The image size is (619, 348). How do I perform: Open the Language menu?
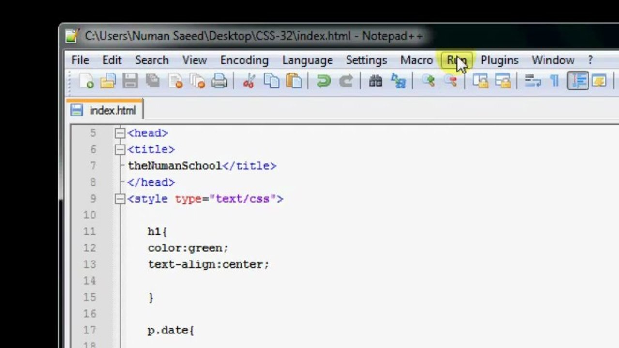click(x=307, y=60)
